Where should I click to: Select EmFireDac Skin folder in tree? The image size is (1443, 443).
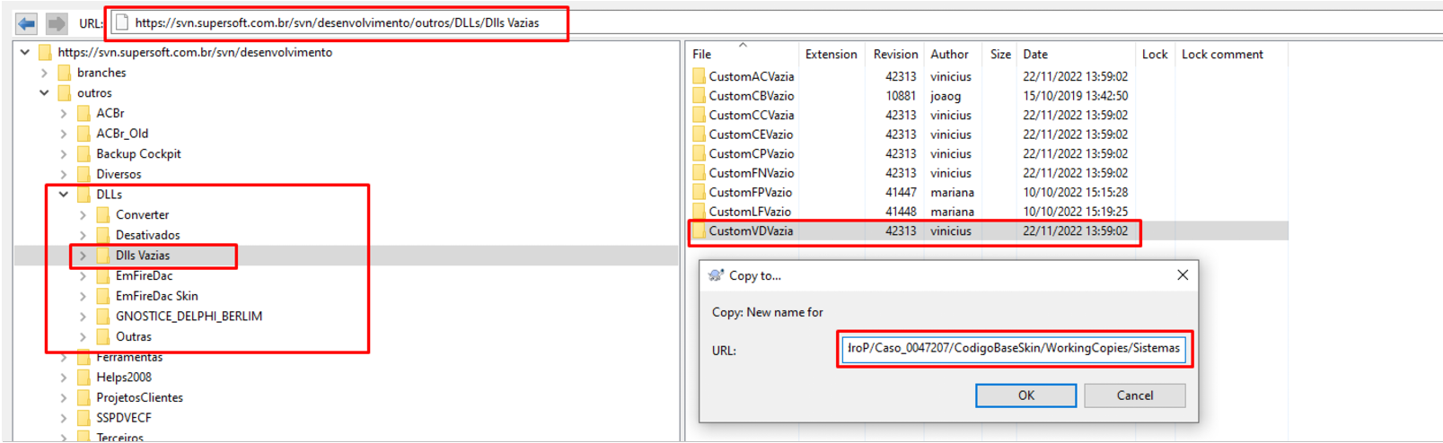click(156, 296)
